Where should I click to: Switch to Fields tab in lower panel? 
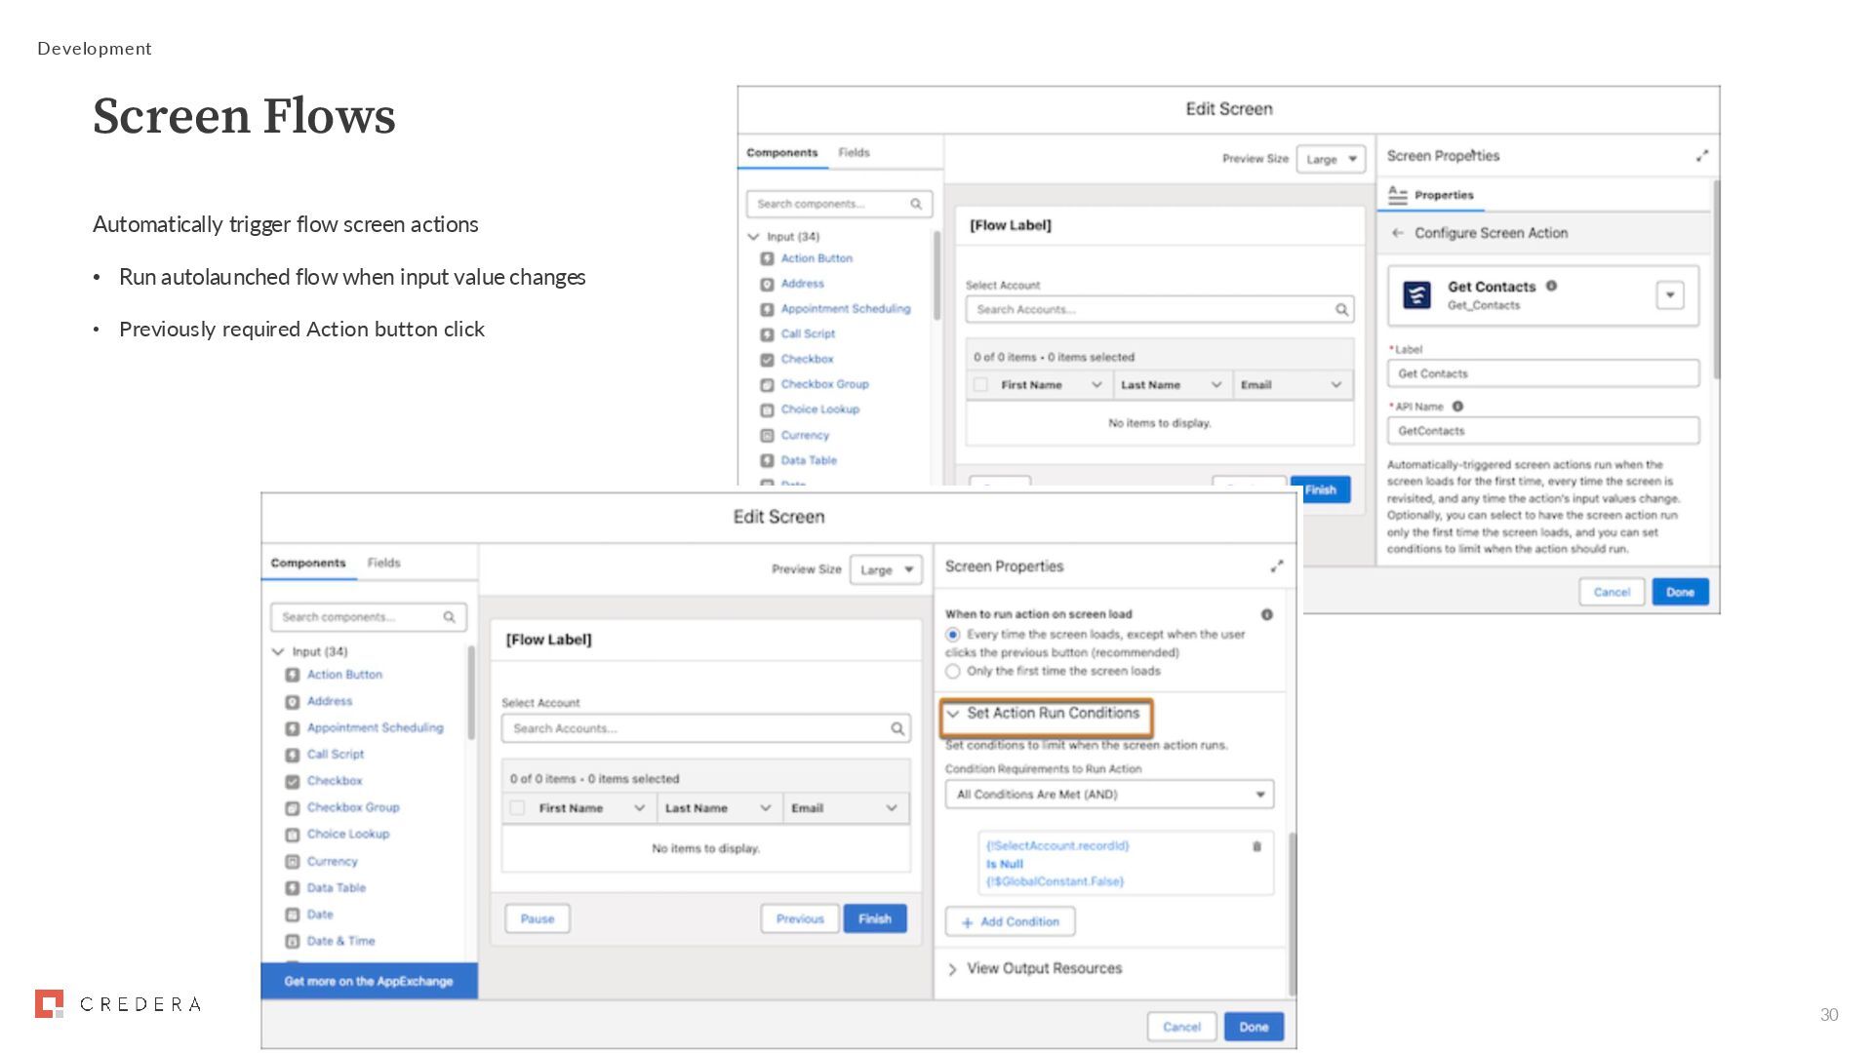tap(383, 563)
